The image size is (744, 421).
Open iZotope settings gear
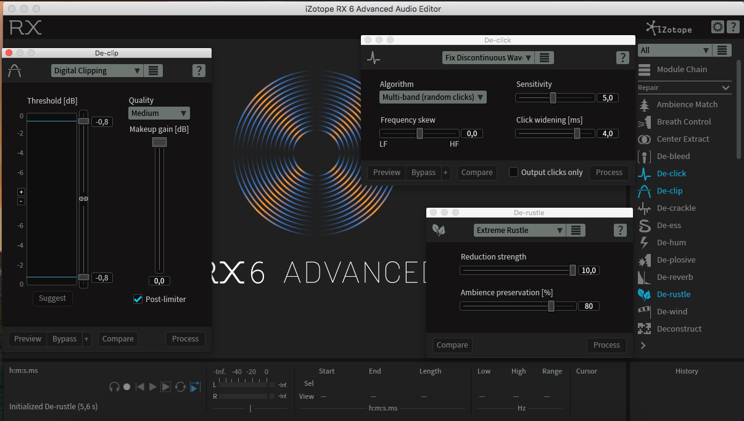[x=717, y=27]
